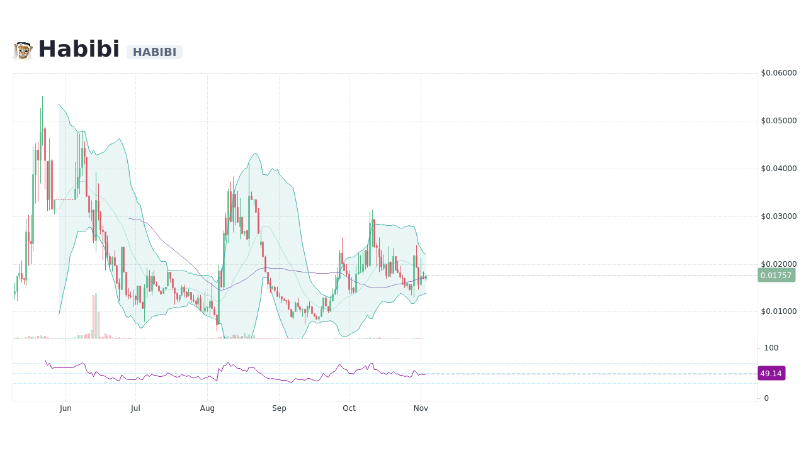Click the green price tag showing 0.01757
This screenshot has width=806, height=453.
tap(776, 276)
